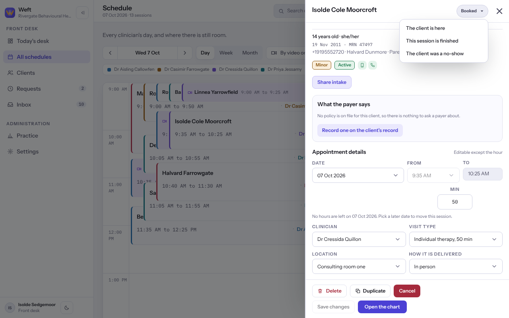This screenshot has height=318, width=509.
Task: Click the phone call icon beside Active
Action: click(x=373, y=65)
